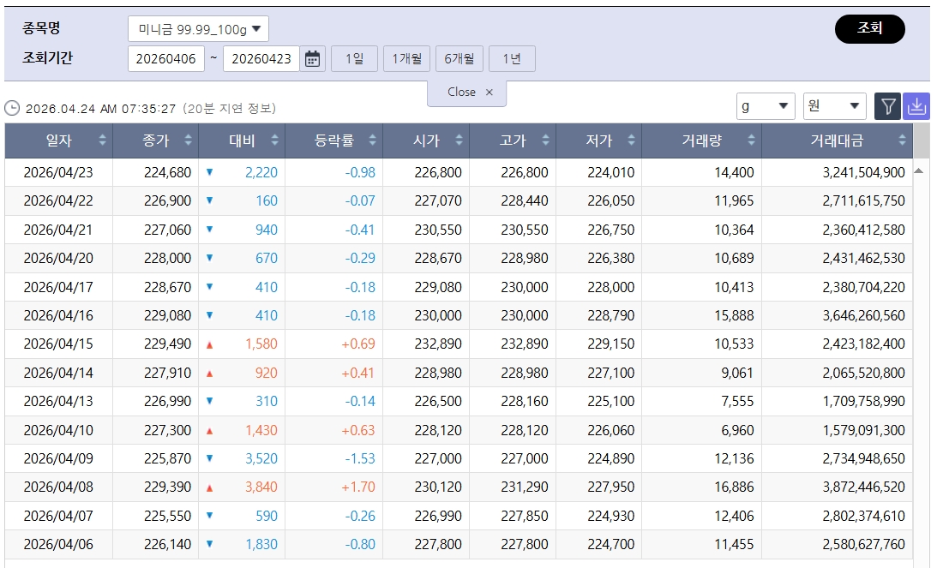The image size is (937, 568).
Task: Click date cell 2026/04/20
Action: coord(58,259)
